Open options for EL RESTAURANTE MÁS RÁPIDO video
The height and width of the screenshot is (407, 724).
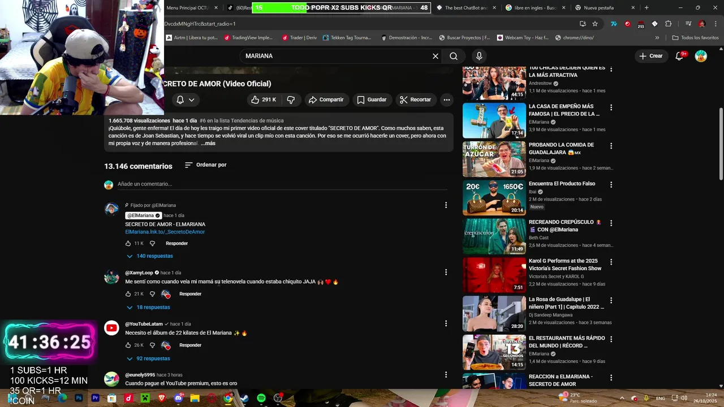tap(611, 339)
